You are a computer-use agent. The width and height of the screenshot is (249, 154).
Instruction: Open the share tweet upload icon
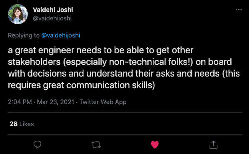point(213,144)
